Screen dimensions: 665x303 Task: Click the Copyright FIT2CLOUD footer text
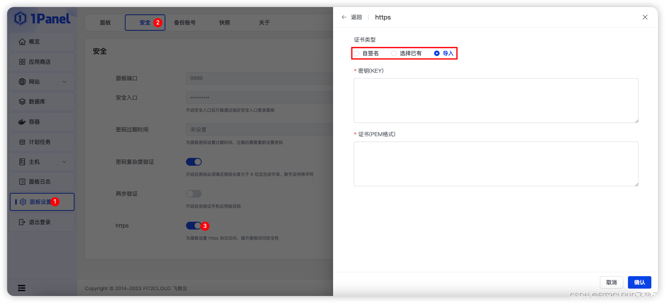pyautogui.click(x=136, y=288)
